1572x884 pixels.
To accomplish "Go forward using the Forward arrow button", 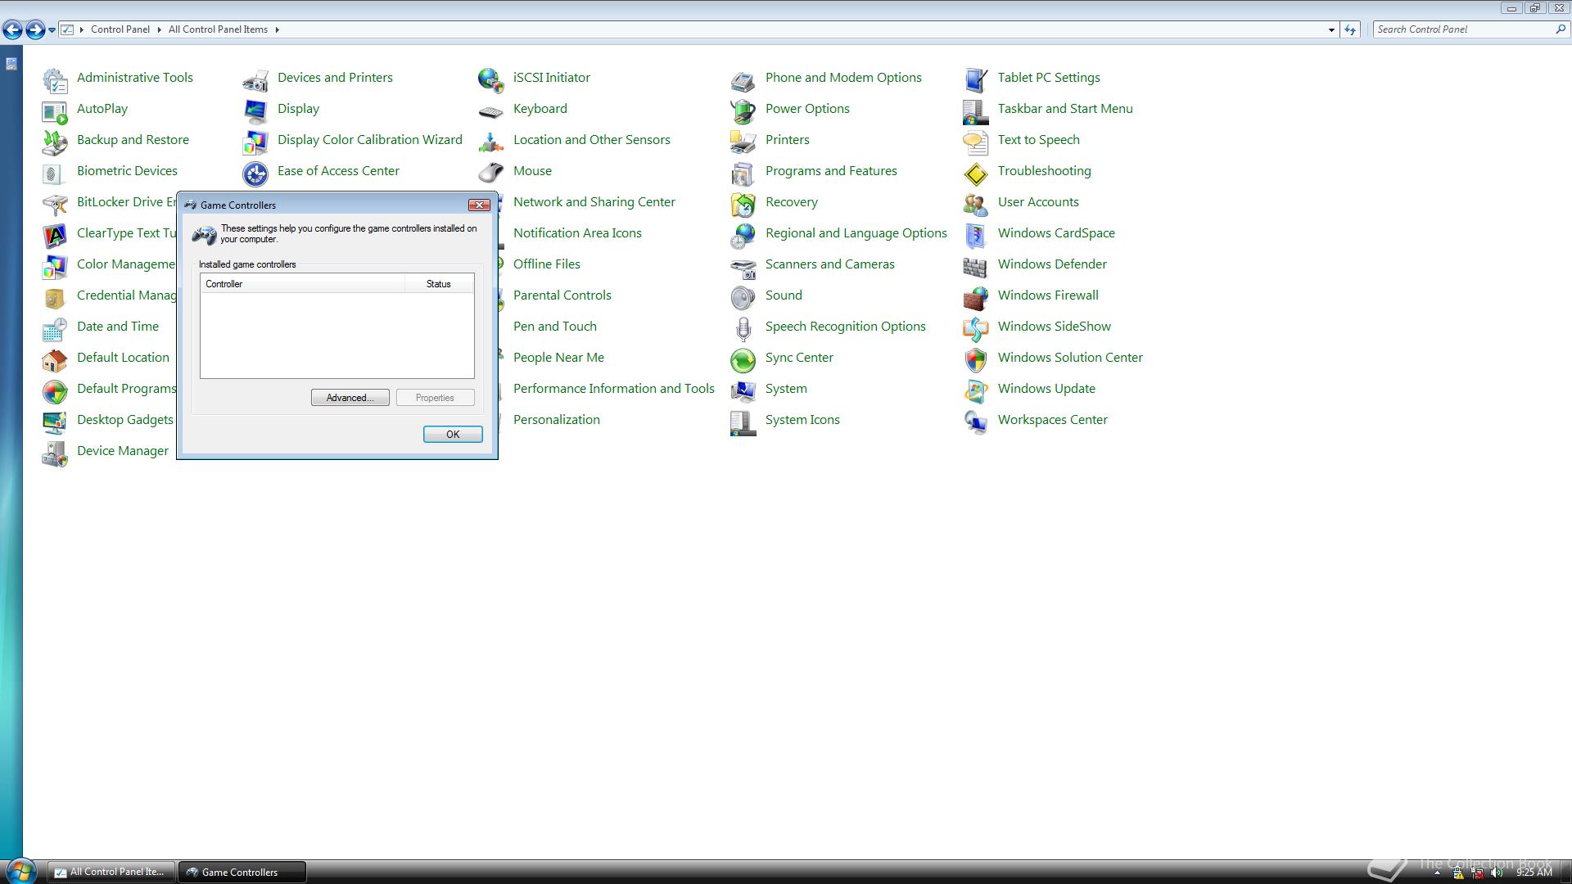I will [x=35, y=30].
